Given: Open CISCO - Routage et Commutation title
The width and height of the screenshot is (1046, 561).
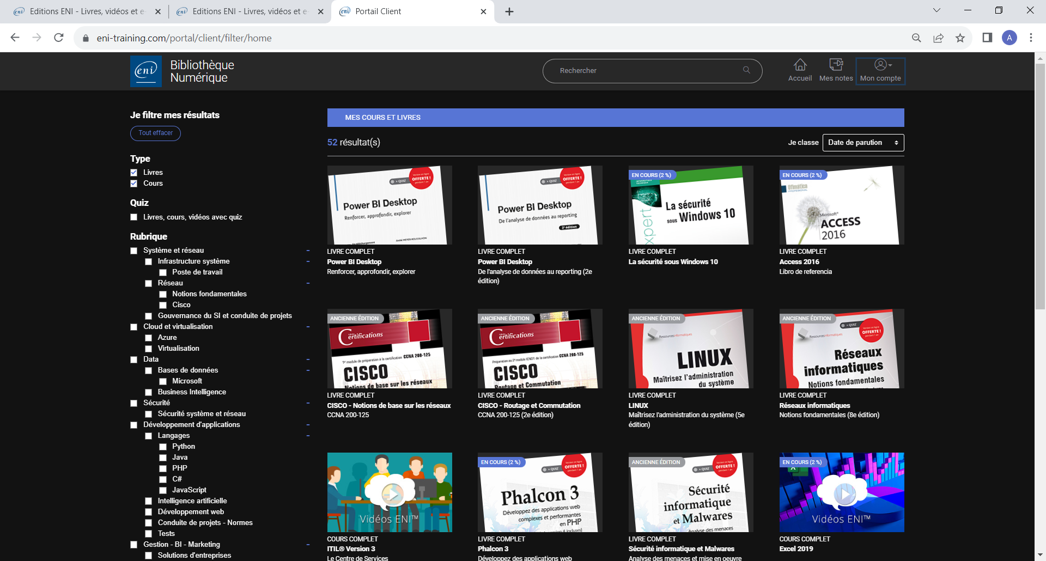Looking at the screenshot, I should 529,406.
